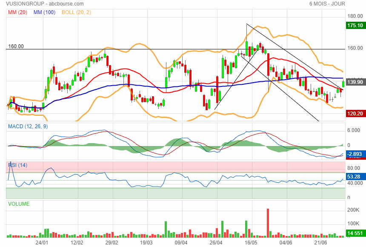
Task: Click the green 14 551 volume tag
Action: point(355,233)
